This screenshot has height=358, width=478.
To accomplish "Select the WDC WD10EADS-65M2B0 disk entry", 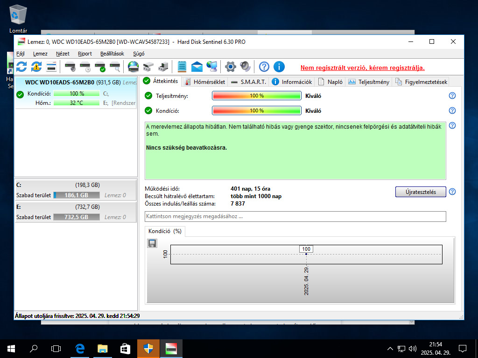I will coord(76,93).
